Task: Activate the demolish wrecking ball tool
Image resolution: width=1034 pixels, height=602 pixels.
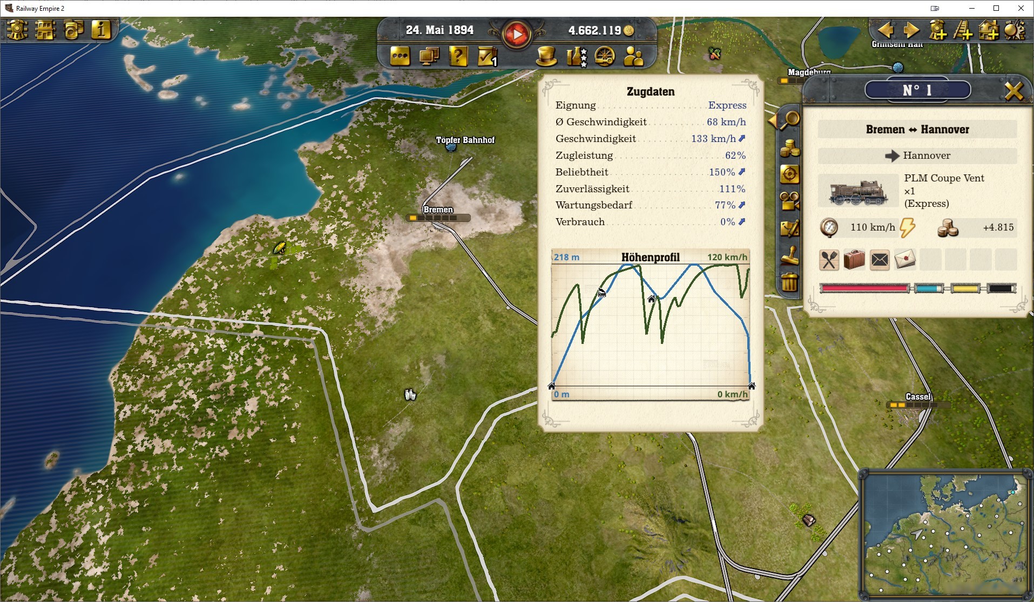Action: (x=1015, y=31)
